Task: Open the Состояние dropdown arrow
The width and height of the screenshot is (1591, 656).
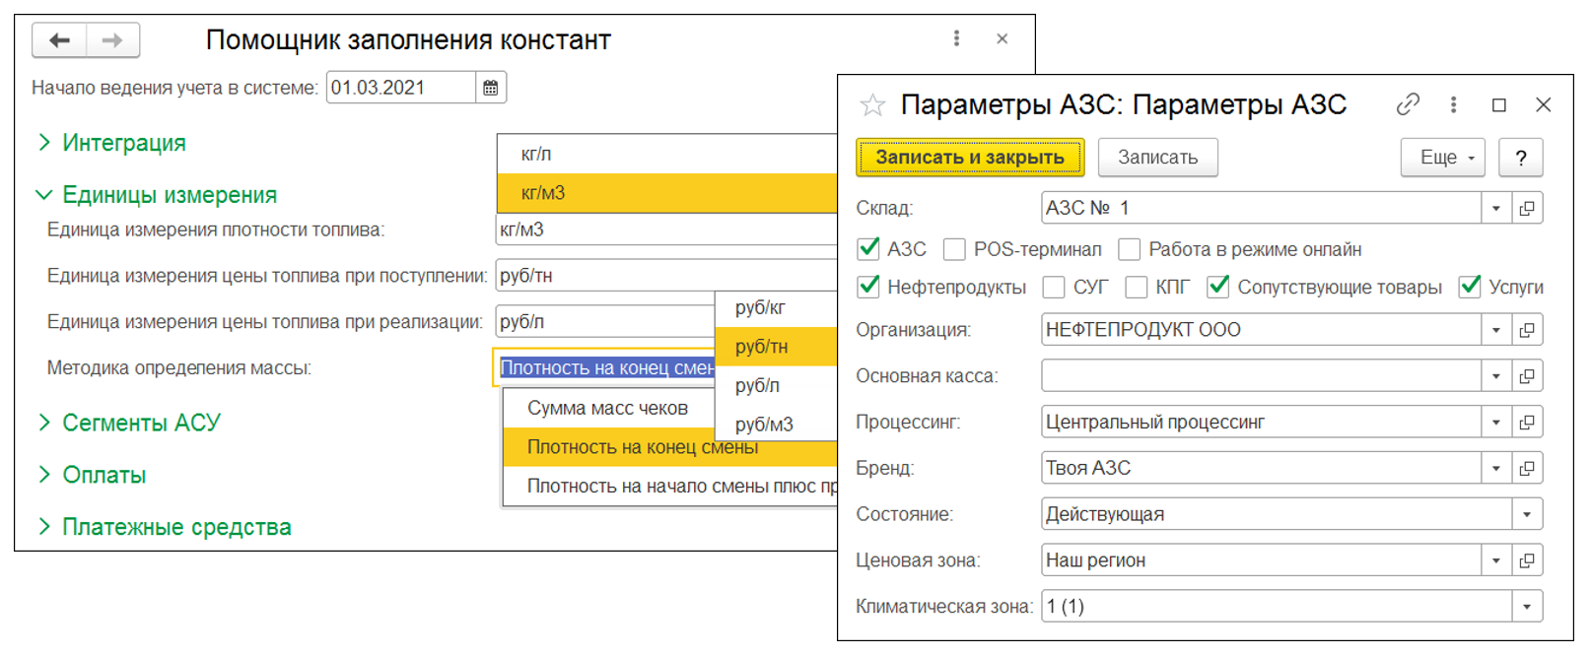Action: click(x=1527, y=514)
